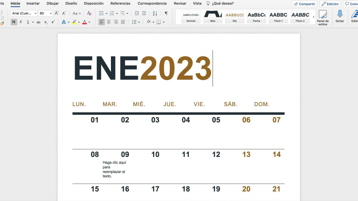The image size is (358, 201).
Task: Switch to the Insertar ribbon tab
Action: (33, 3)
